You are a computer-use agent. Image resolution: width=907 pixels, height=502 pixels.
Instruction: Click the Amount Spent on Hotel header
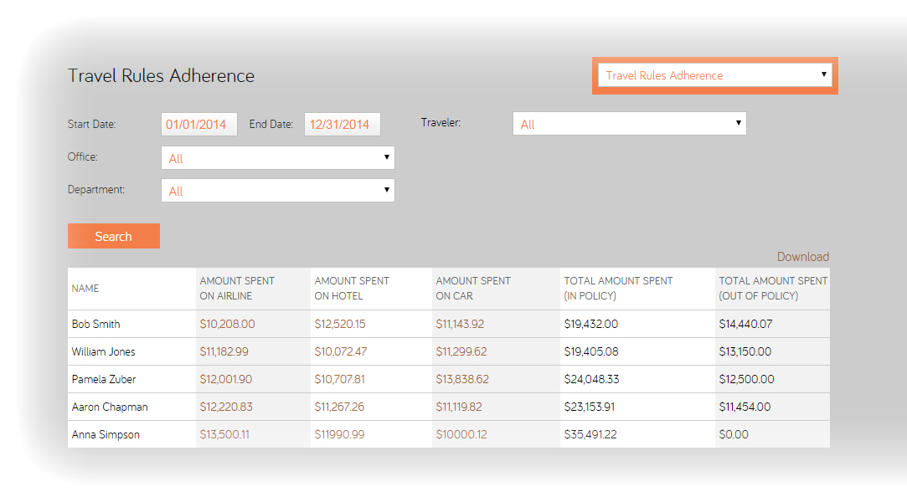click(x=352, y=289)
